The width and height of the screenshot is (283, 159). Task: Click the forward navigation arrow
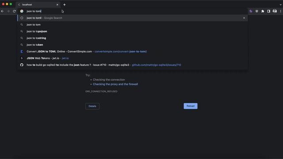pos(8,11)
